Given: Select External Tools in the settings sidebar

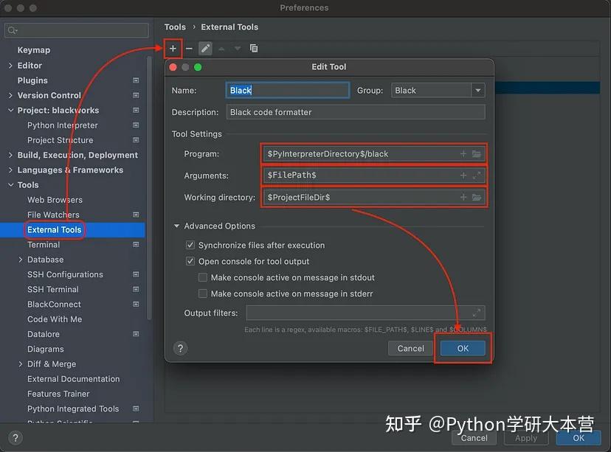Looking at the screenshot, I should pyautogui.click(x=55, y=229).
